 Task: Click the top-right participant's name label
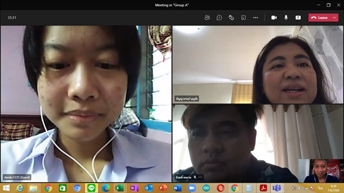(x=187, y=98)
